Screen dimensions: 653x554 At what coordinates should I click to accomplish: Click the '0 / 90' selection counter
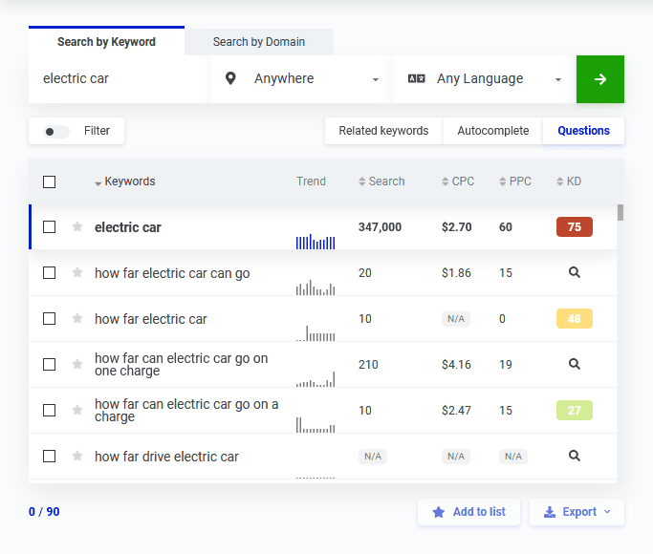(44, 512)
